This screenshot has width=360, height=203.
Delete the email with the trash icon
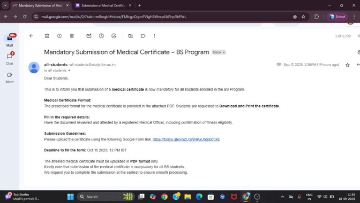pyautogui.click(x=72, y=36)
